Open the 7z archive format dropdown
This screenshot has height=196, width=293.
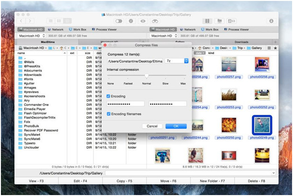[x=177, y=61]
